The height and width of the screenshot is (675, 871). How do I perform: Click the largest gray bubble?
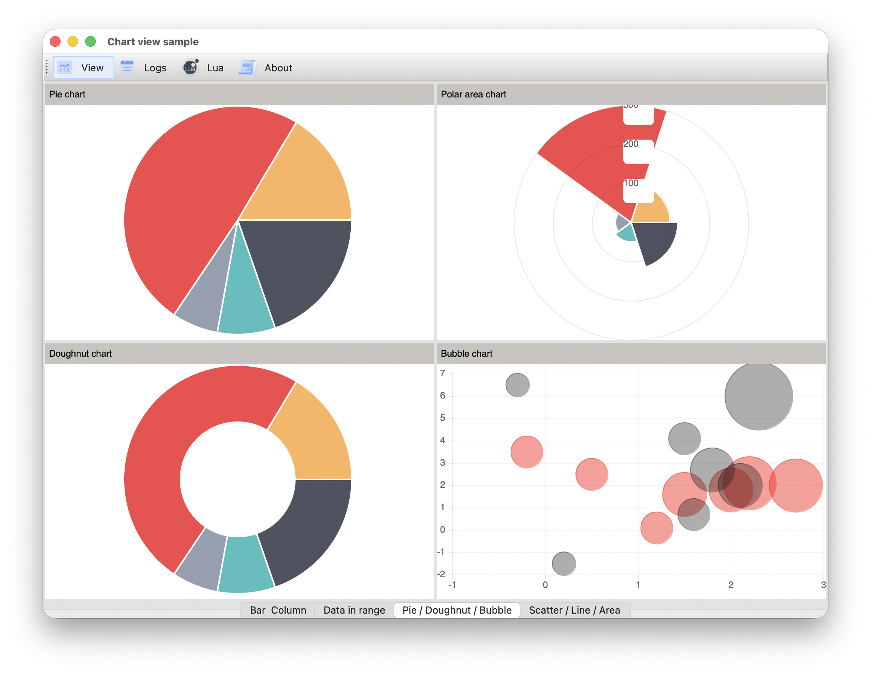coord(759,396)
